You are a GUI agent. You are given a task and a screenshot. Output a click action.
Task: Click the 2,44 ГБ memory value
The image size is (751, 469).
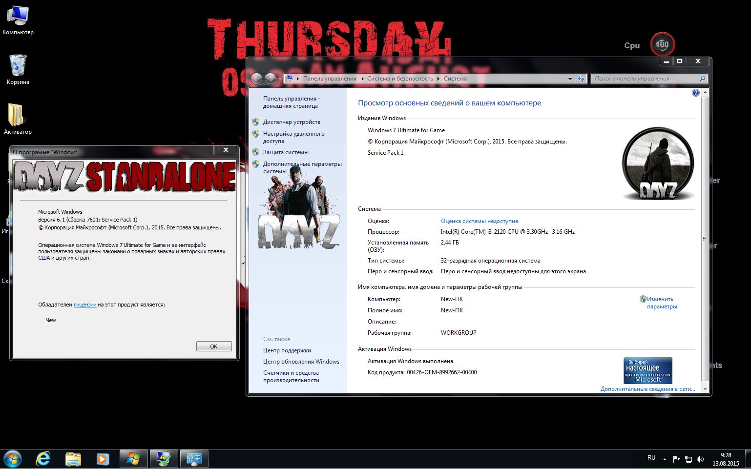[450, 243]
